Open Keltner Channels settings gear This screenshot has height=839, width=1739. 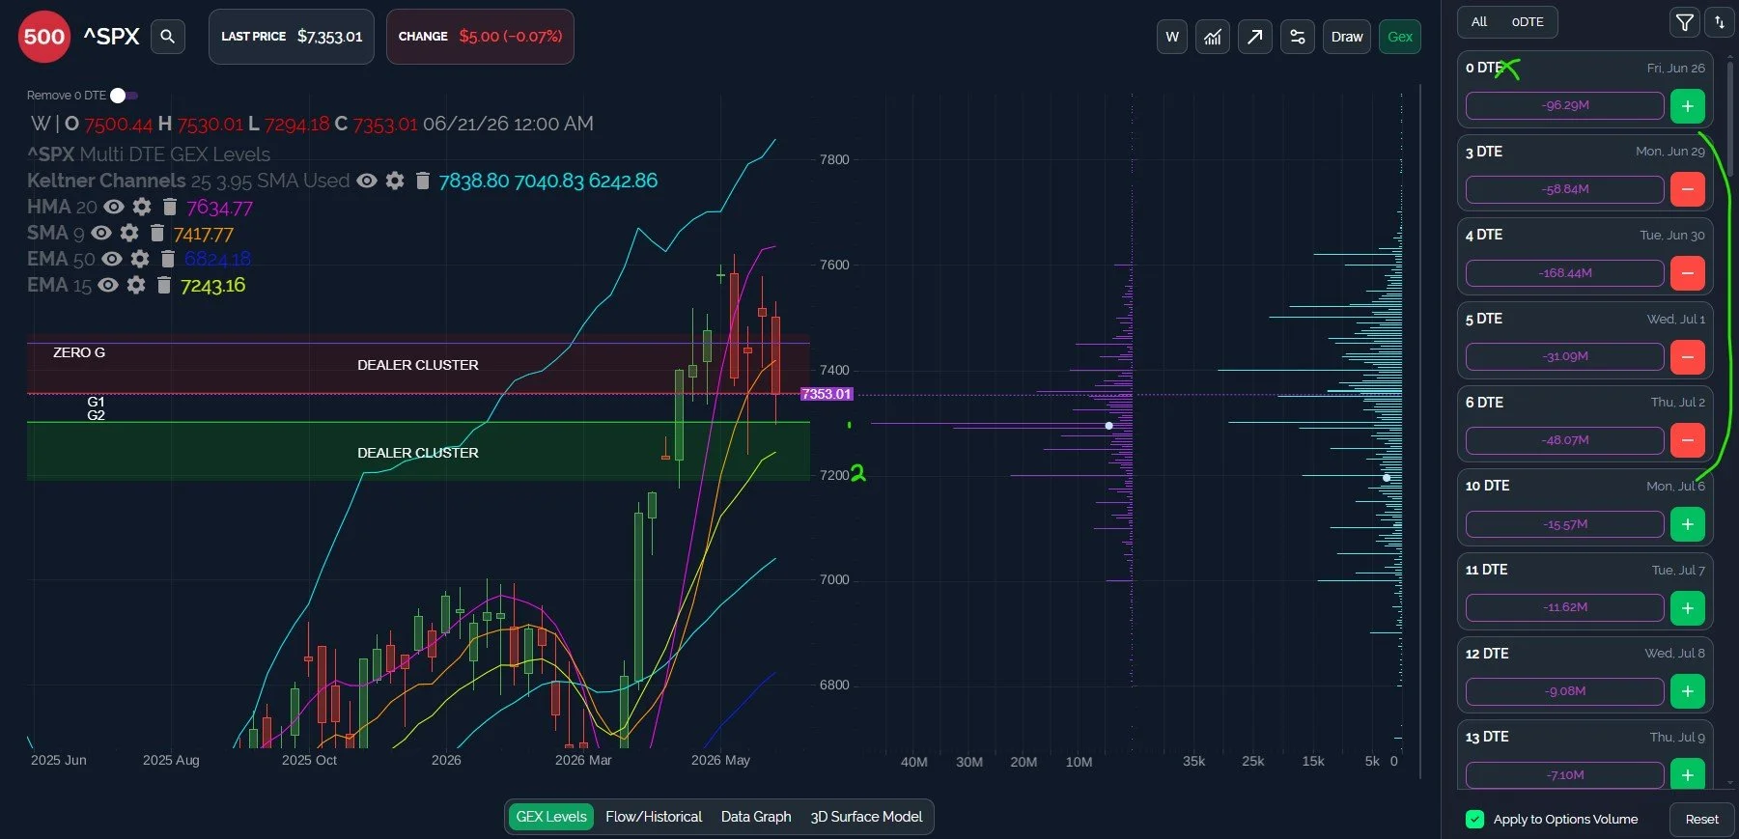395,181
